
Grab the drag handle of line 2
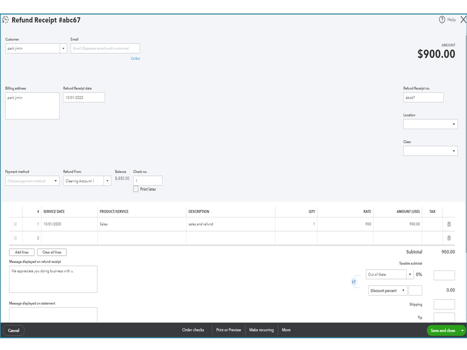tap(15, 238)
